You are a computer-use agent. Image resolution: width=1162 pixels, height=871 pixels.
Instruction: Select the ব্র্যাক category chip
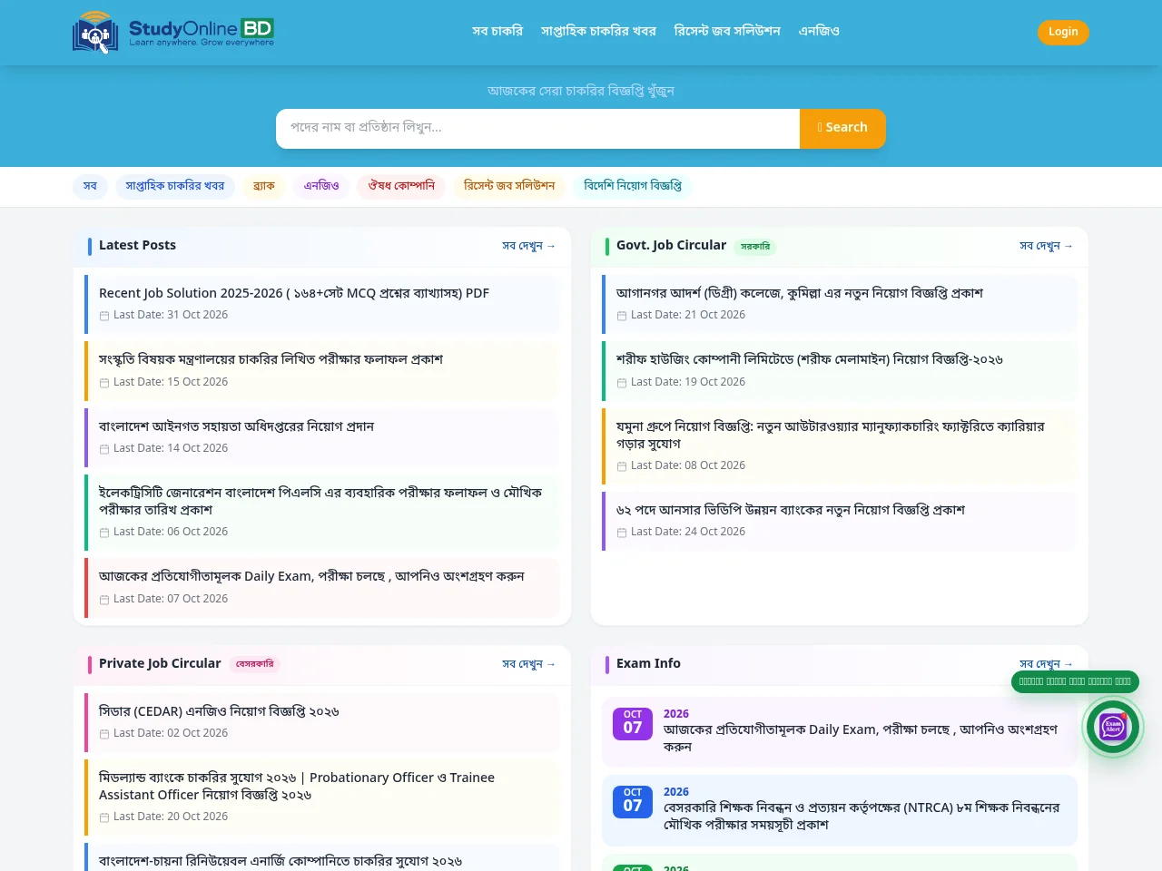264,186
